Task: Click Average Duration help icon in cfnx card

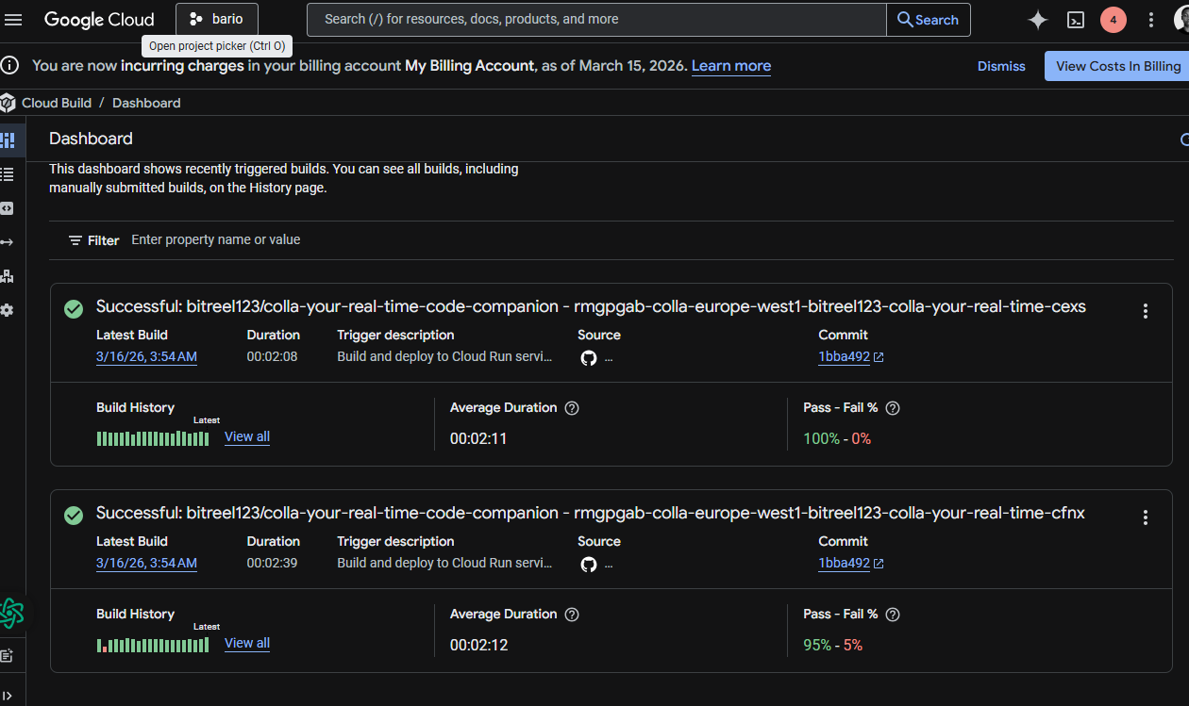Action: 572,615
